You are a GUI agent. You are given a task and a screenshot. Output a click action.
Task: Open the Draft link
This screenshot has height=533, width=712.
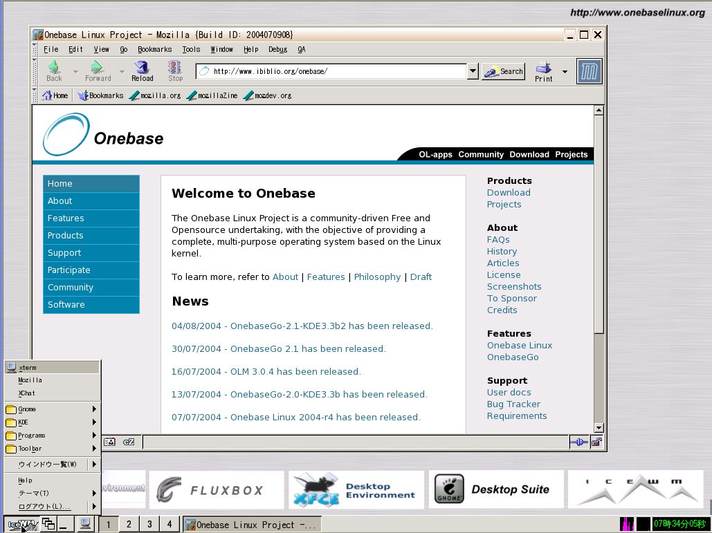coord(421,277)
